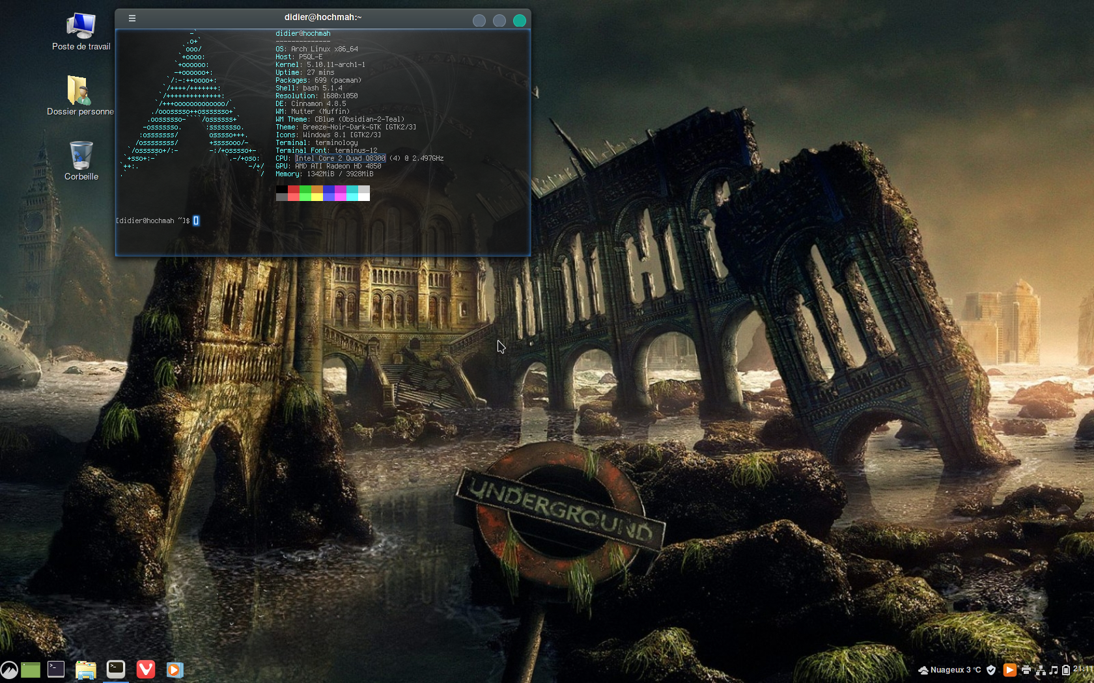Screen dimensions: 1094x683
Task: Open the weather applet showing Nuageux 3 °C
Action: [949, 670]
